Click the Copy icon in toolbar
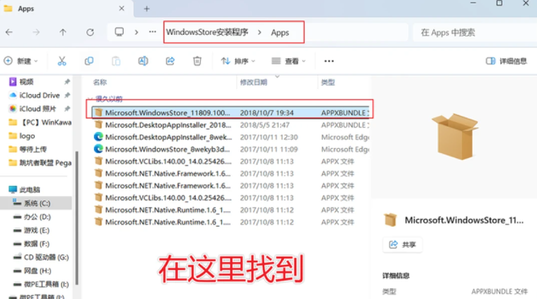537x299 pixels. [89, 61]
